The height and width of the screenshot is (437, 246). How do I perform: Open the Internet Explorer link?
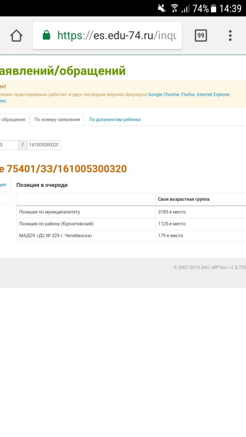point(213,94)
